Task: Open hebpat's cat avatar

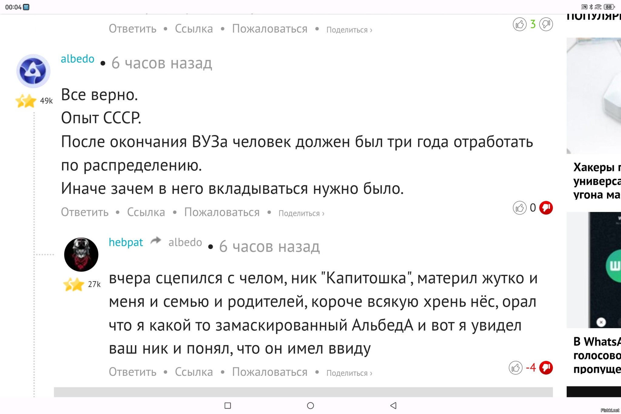Action: [81, 254]
